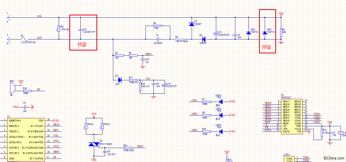Select the PTC2 thermistor symbol
Image resolution: width=346 pixels, height=162 pixels.
[102, 127]
